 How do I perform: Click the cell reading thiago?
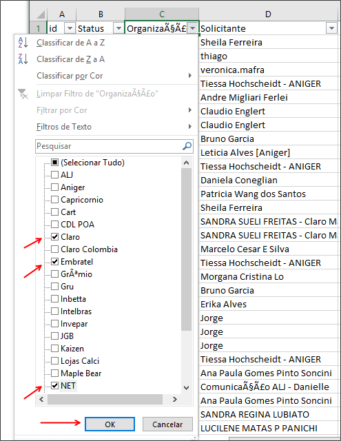(268, 56)
